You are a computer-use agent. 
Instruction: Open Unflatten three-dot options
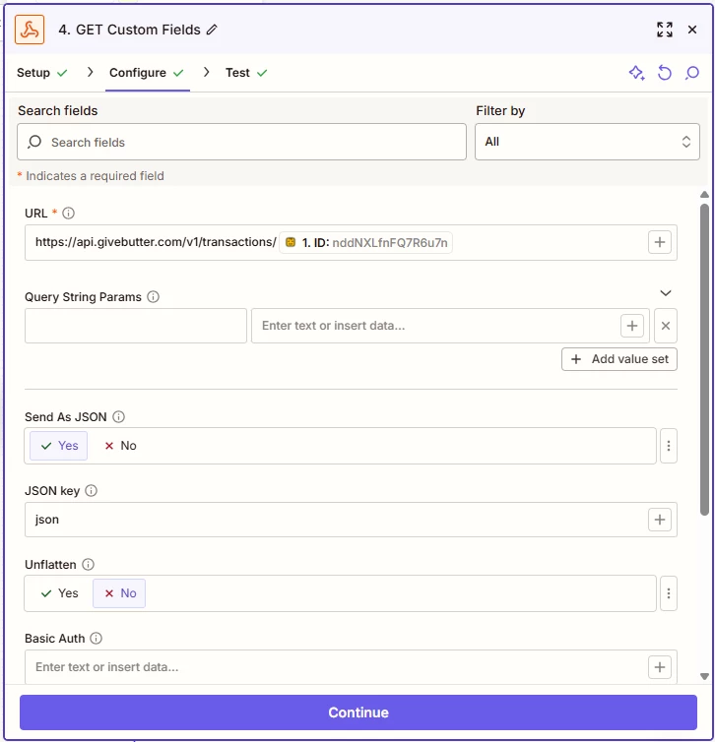point(668,593)
